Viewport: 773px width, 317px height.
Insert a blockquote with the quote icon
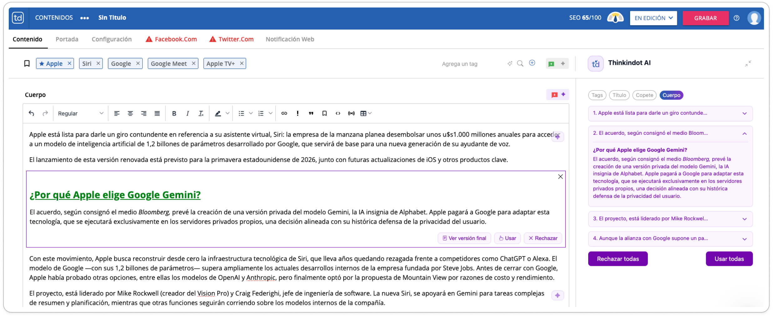click(311, 113)
